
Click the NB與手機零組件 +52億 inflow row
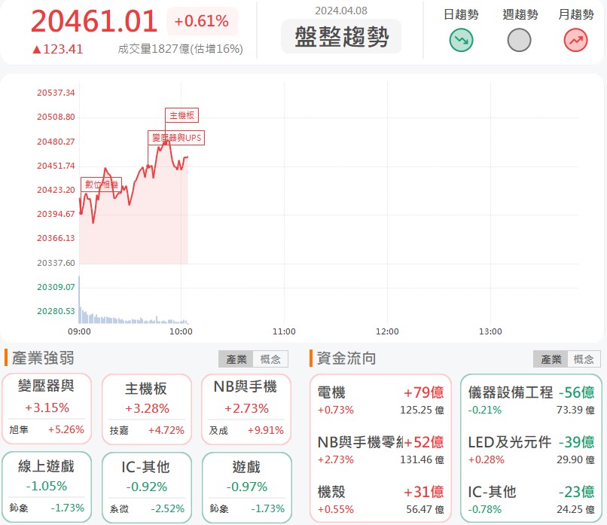[x=380, y=450]
